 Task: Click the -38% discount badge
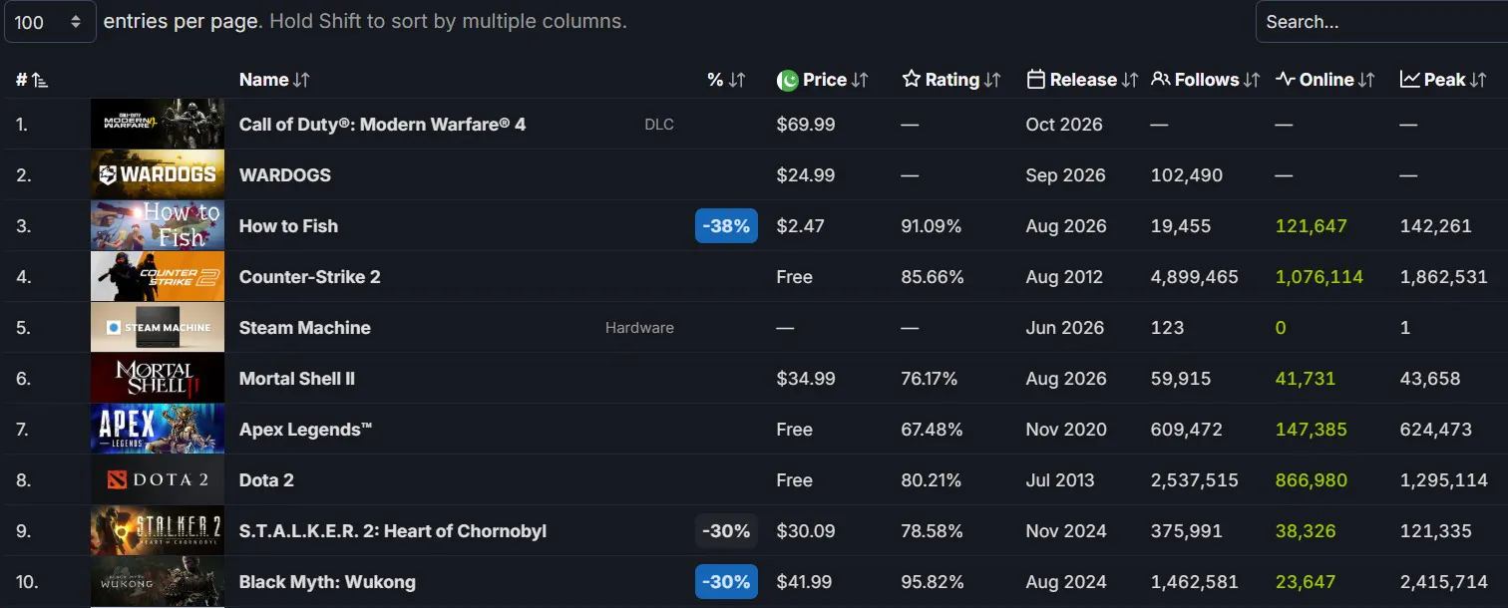[726, 225]
